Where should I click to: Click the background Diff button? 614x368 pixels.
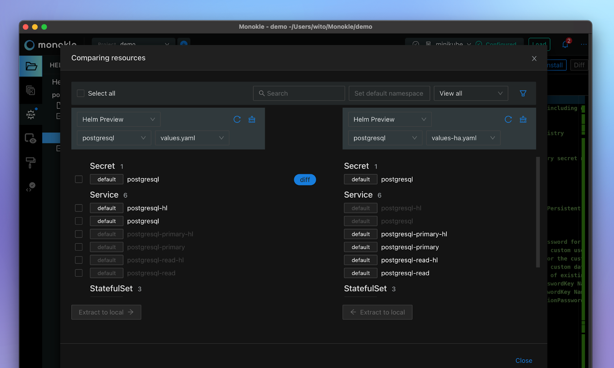579,65
